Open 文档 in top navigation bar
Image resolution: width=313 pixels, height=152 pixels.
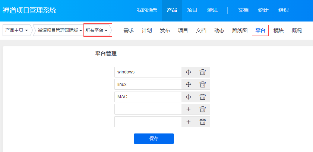point(243,10)
